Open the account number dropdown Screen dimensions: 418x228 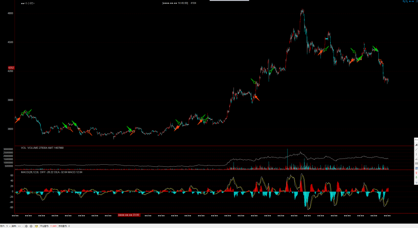point(8,226)
